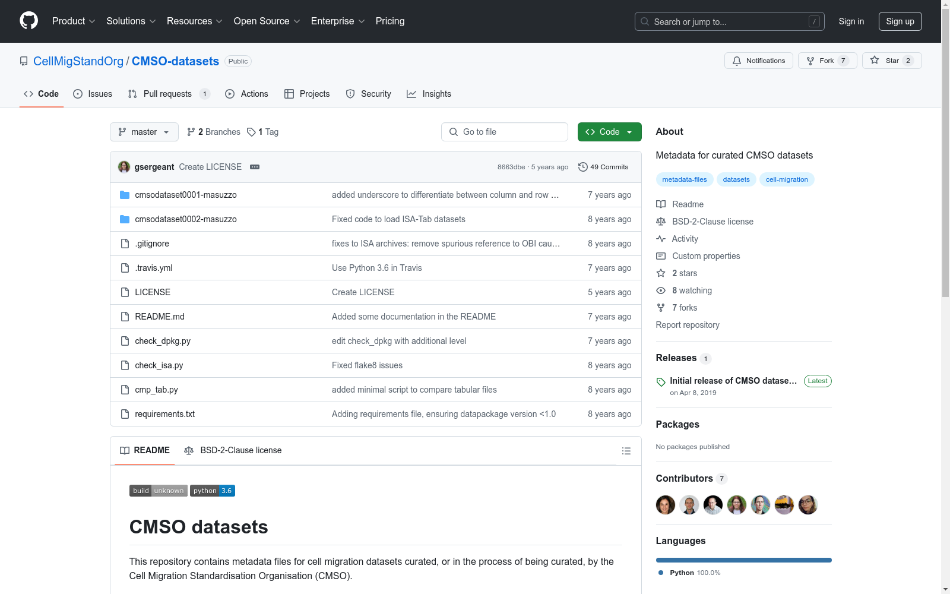Click the Star icon button
Screen dimensions: 950x594
point(891,61)
